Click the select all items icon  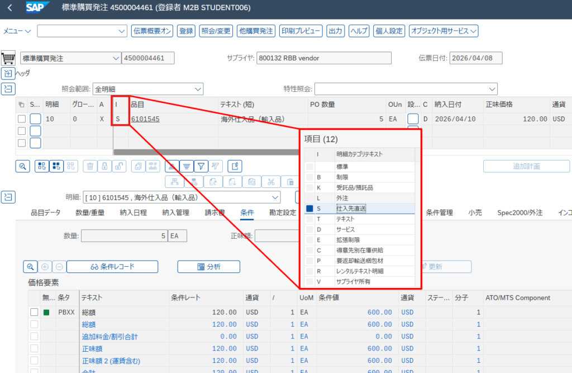point(42,166)
